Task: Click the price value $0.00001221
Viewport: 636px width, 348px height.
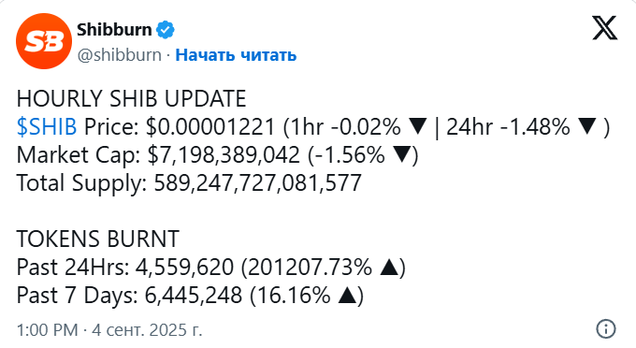Action: pos(210,127)
